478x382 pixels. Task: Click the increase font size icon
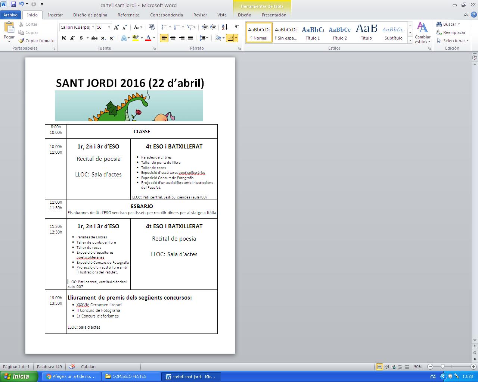(x=117, y=27)
